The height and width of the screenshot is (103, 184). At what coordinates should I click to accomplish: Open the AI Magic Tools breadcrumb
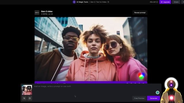[x=82, y=2]
